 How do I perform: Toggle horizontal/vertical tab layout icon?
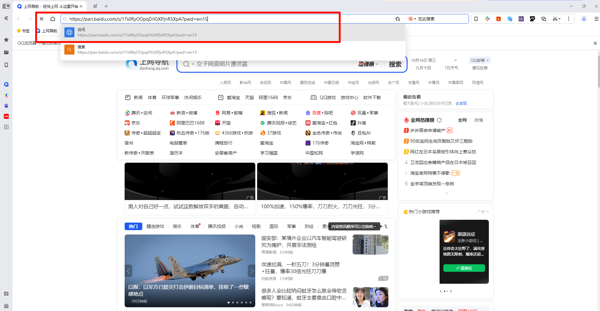pos(6,6)
